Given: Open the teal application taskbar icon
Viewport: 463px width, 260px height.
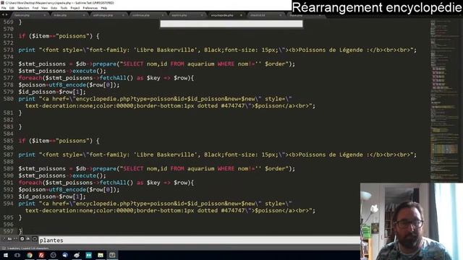Looking at the screenshot, I should point(88,255).
